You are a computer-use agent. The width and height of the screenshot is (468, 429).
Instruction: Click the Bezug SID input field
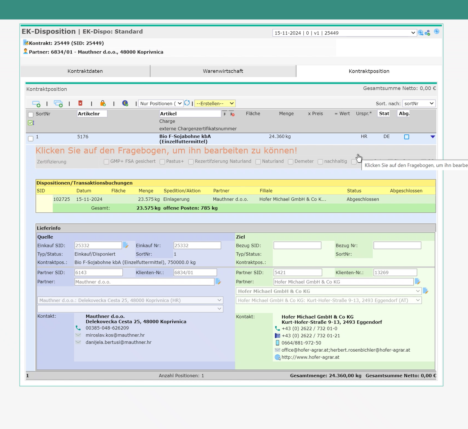(x=297, y=246)
